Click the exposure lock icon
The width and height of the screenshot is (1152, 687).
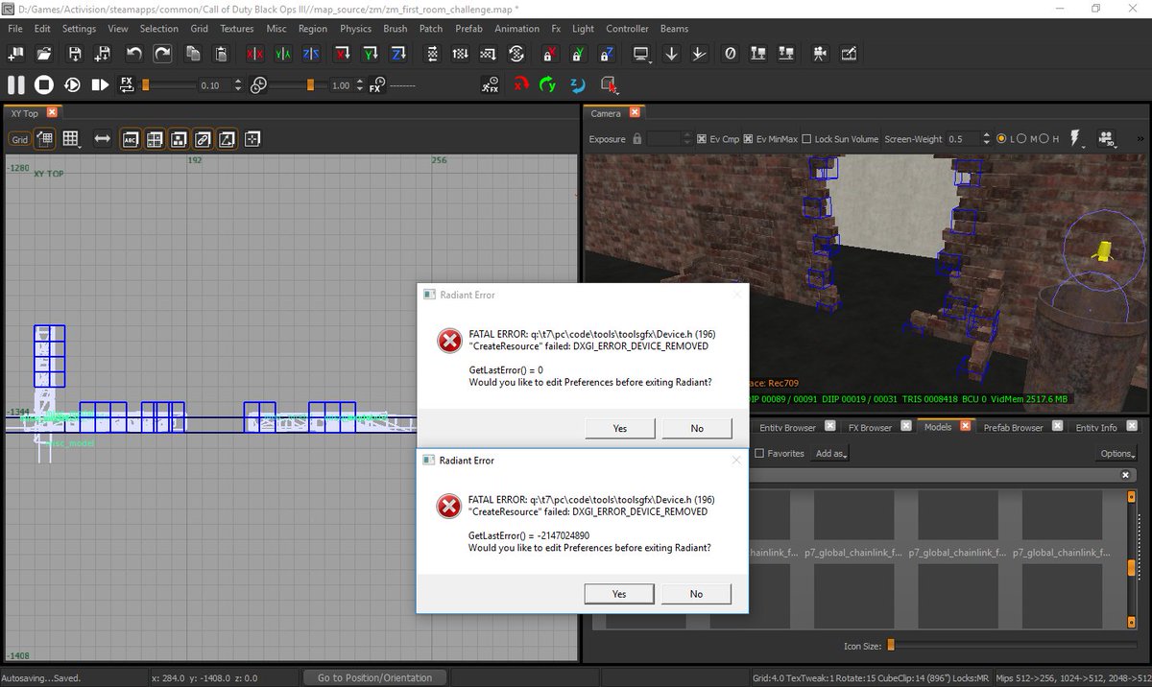636,139
